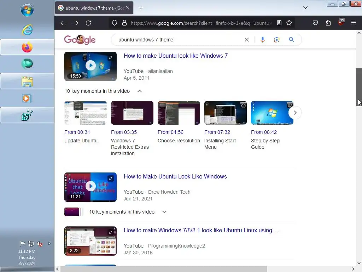The image size is (362, 272).
Task: Click the URL address bar
Action: pos(201,23)
